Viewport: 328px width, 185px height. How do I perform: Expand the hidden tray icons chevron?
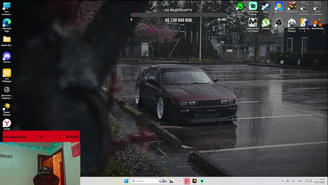point(282,181)
